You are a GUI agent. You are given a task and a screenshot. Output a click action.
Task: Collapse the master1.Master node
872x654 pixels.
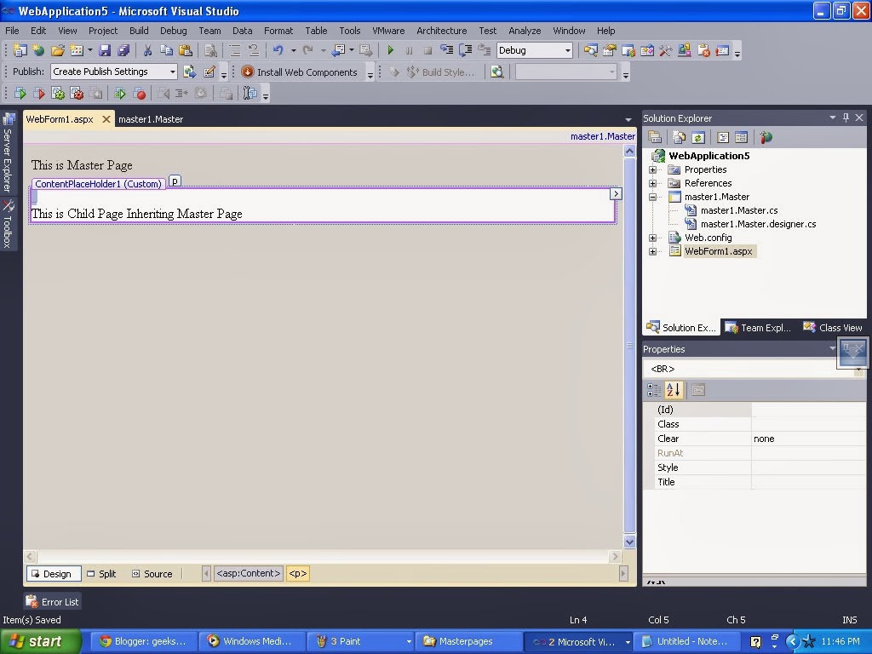pyautogui.click(x=653, y=197)
